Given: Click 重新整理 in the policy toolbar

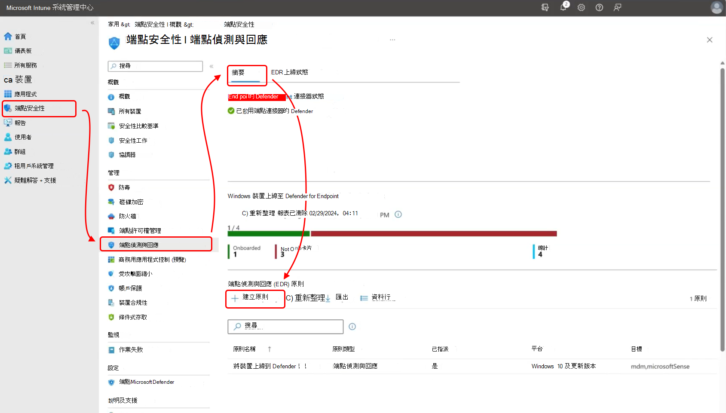Looking at the screenshot, I should point(306,298).
